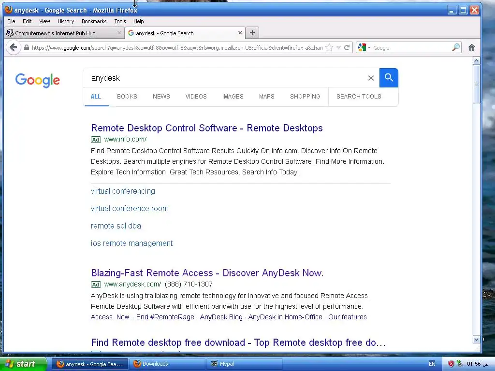The image size is (495, 371).
Task: Click the page scrollbar up arrow
Action: (x=476, y=60)
